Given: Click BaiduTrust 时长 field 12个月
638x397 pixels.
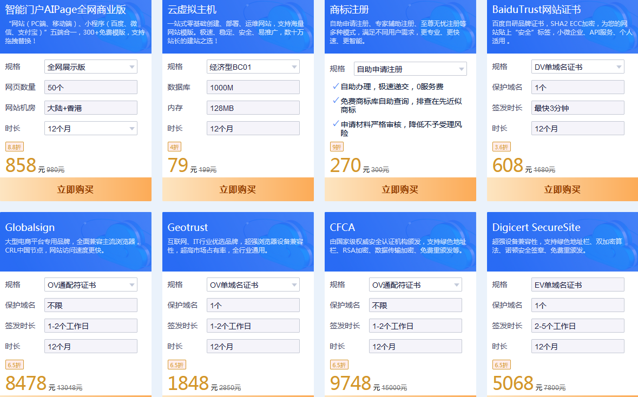Looking at the screenshot, I should [x=578, y=129].
